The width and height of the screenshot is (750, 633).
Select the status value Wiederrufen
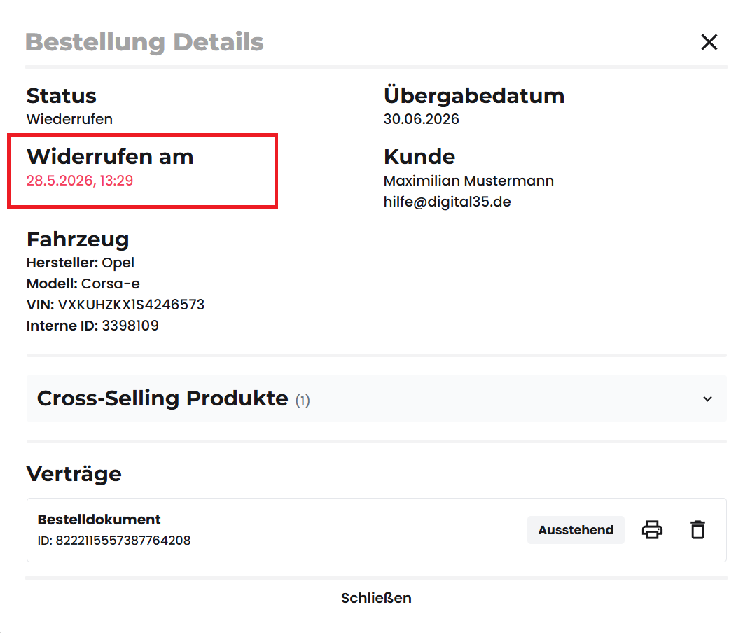pos(69,119)
